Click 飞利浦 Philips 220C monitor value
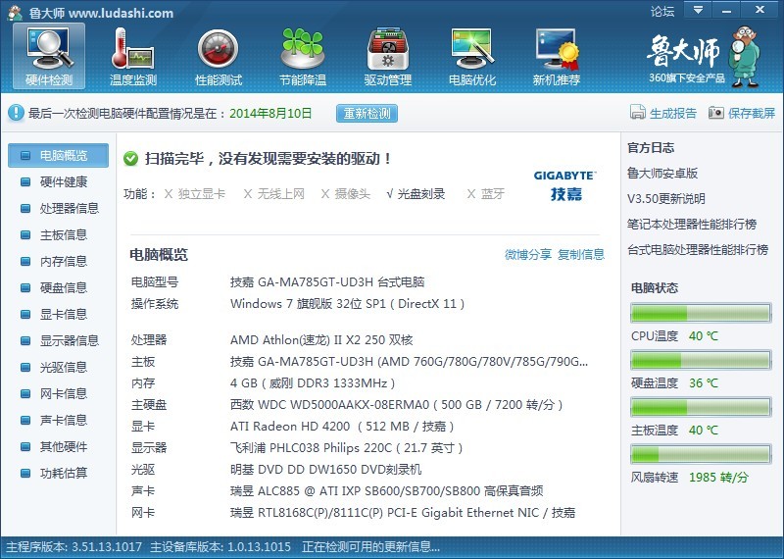Screen dimensions: 784x559 click(346, 448)
